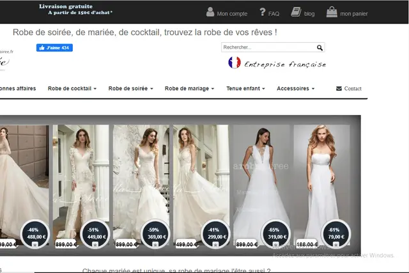
Task: Click the Mon compte link
Action: tap(232, 14)
